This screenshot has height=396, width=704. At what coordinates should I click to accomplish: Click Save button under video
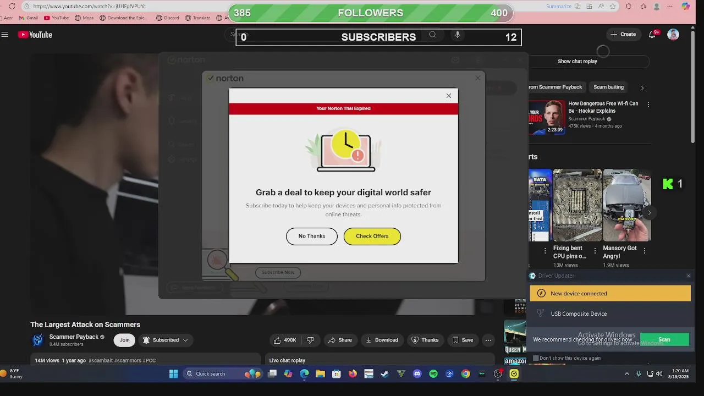[463, 340]
